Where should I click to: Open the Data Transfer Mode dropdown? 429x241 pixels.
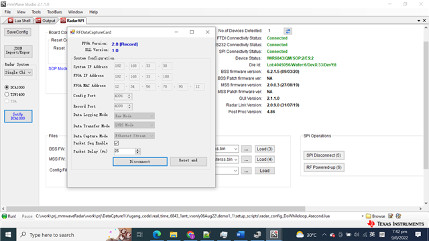point(134,125)
